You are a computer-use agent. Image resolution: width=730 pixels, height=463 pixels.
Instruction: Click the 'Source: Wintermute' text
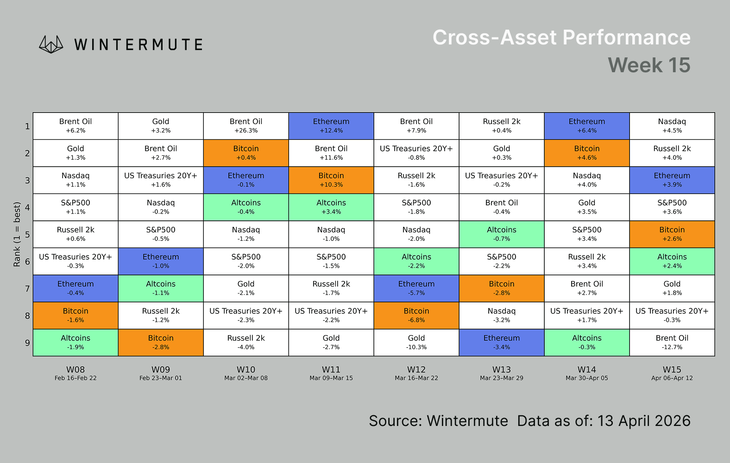[438, 421]
